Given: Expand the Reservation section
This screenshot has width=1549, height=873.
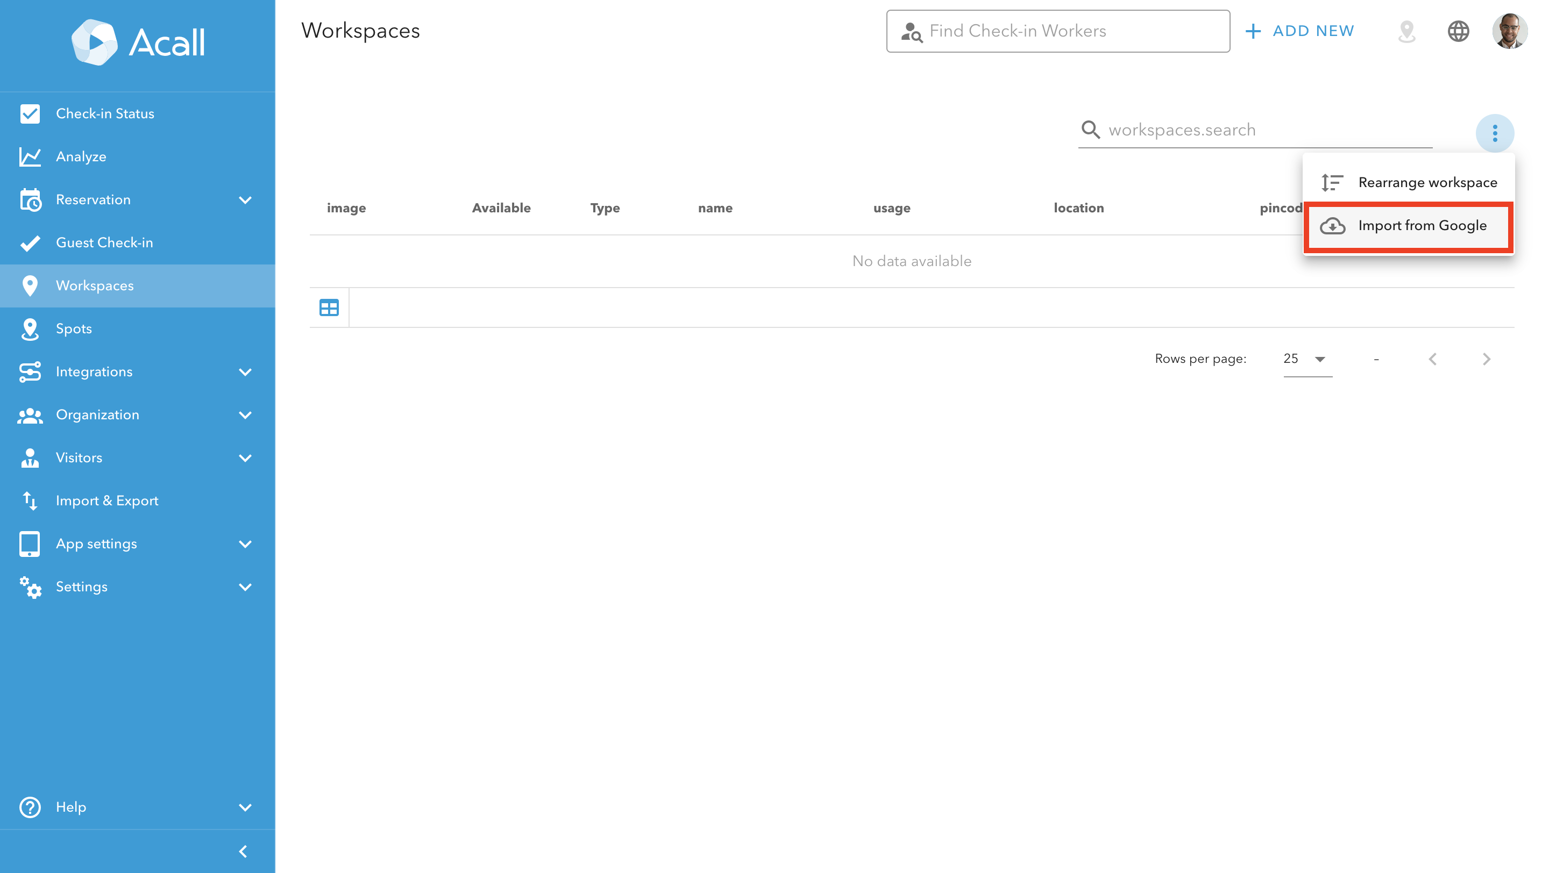Looking at the screenshot, I should pyautogui.click(x=245, y=199).
